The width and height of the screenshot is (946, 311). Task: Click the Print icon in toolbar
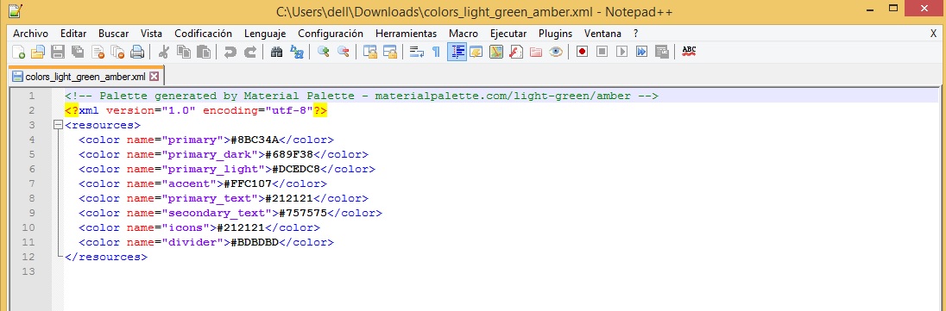137,53
